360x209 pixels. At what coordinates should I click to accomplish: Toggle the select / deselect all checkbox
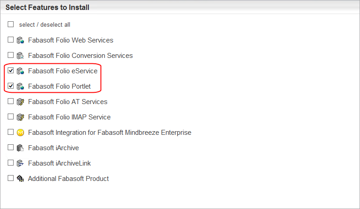tap(11, 24)
